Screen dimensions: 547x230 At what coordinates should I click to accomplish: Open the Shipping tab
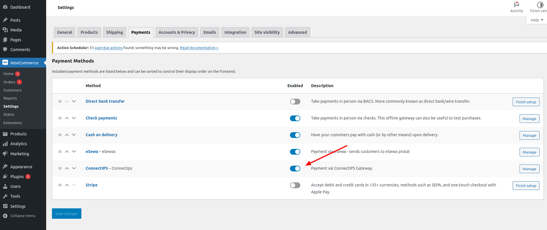click(x=115, y=32)
